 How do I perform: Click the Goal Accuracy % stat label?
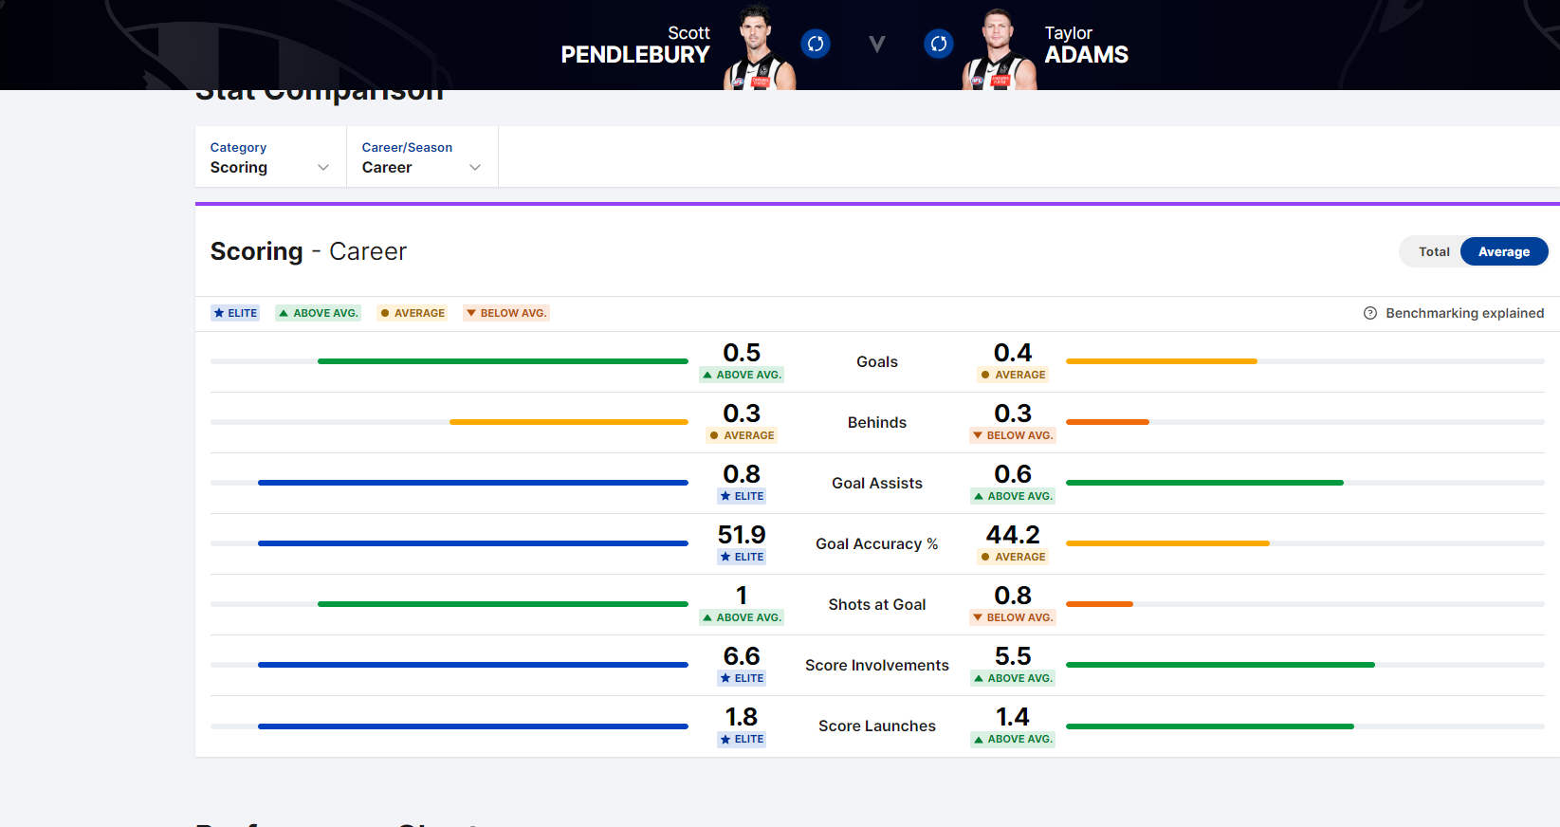877,543
